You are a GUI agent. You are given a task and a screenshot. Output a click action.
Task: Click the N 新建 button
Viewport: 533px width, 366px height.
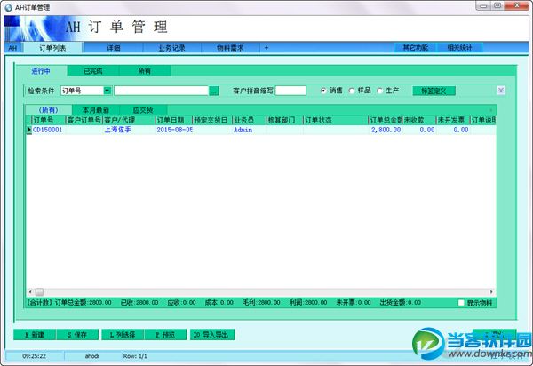(35, 335)
